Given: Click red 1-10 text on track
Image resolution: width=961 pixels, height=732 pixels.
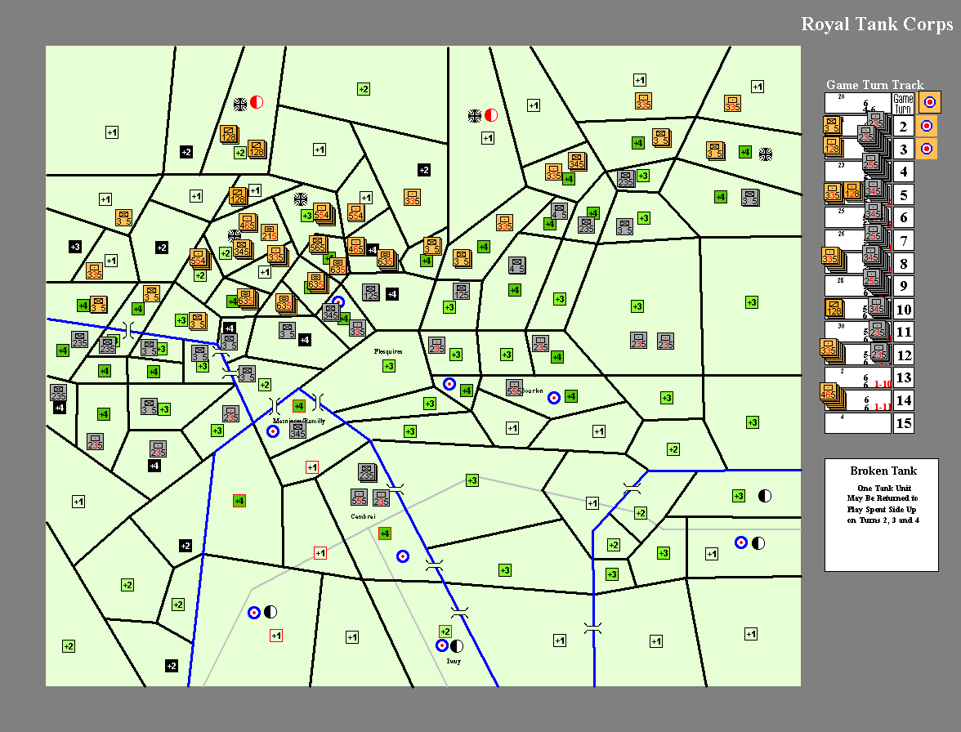Looking at the screenshot, I should click(x=883, y=384).
